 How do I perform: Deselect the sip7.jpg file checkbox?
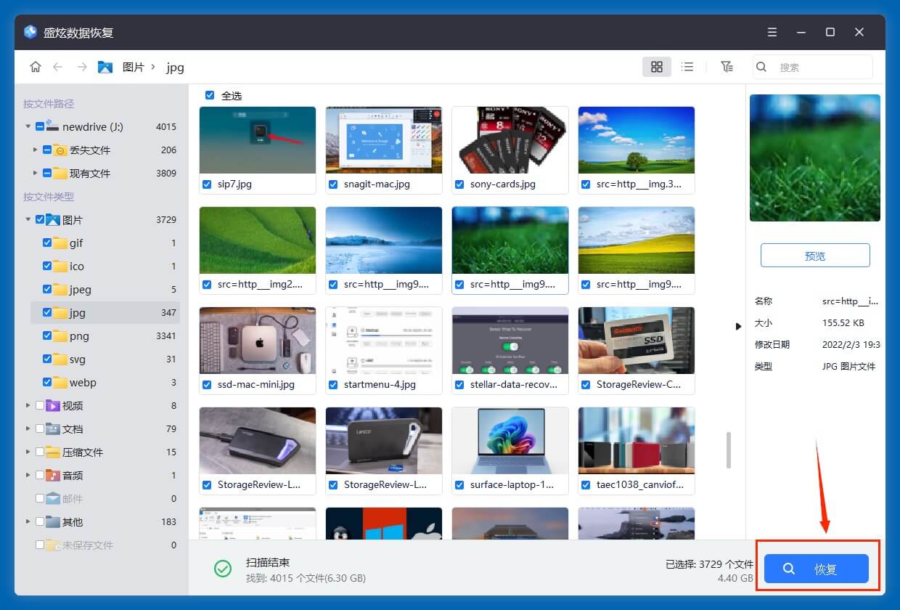(207, 184)
